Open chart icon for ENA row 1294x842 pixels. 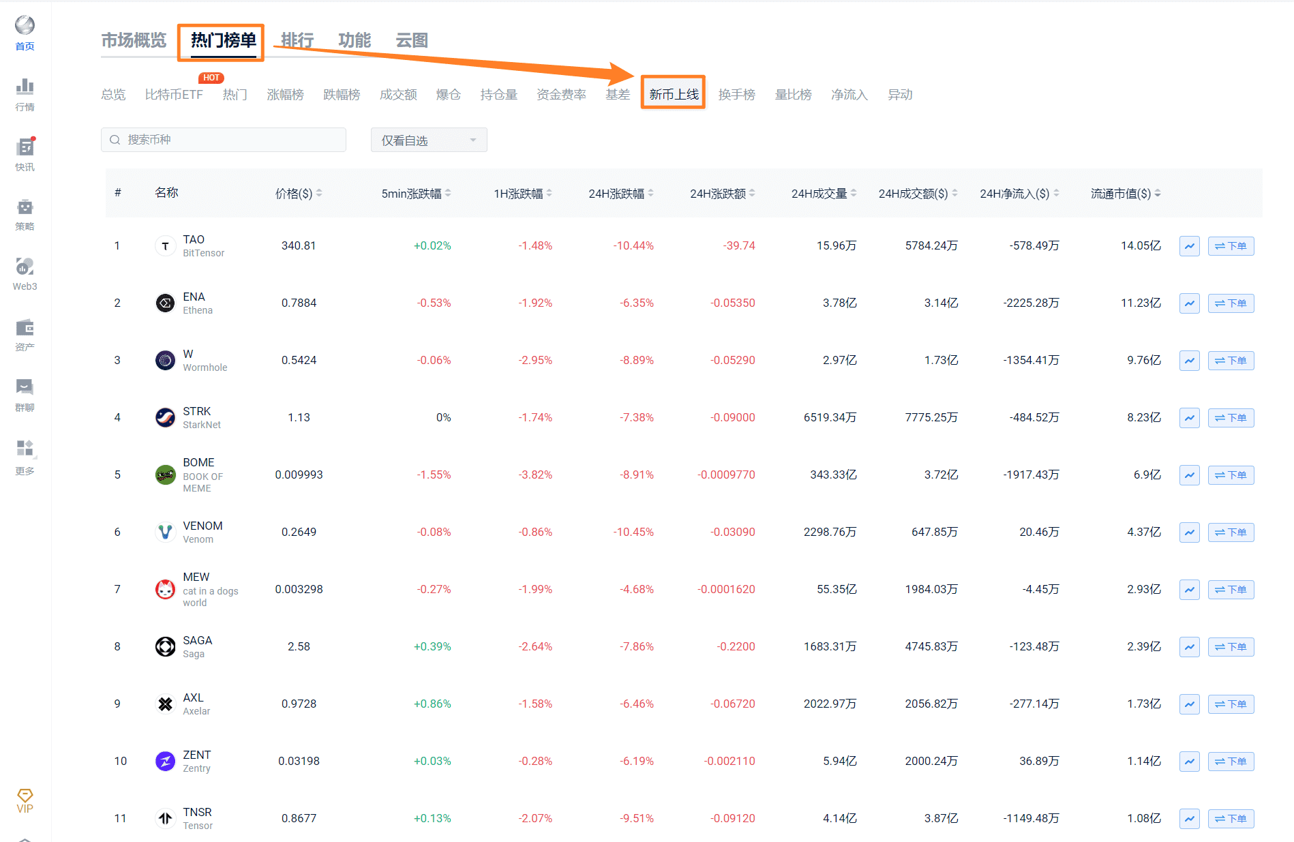pos(1190,303)
